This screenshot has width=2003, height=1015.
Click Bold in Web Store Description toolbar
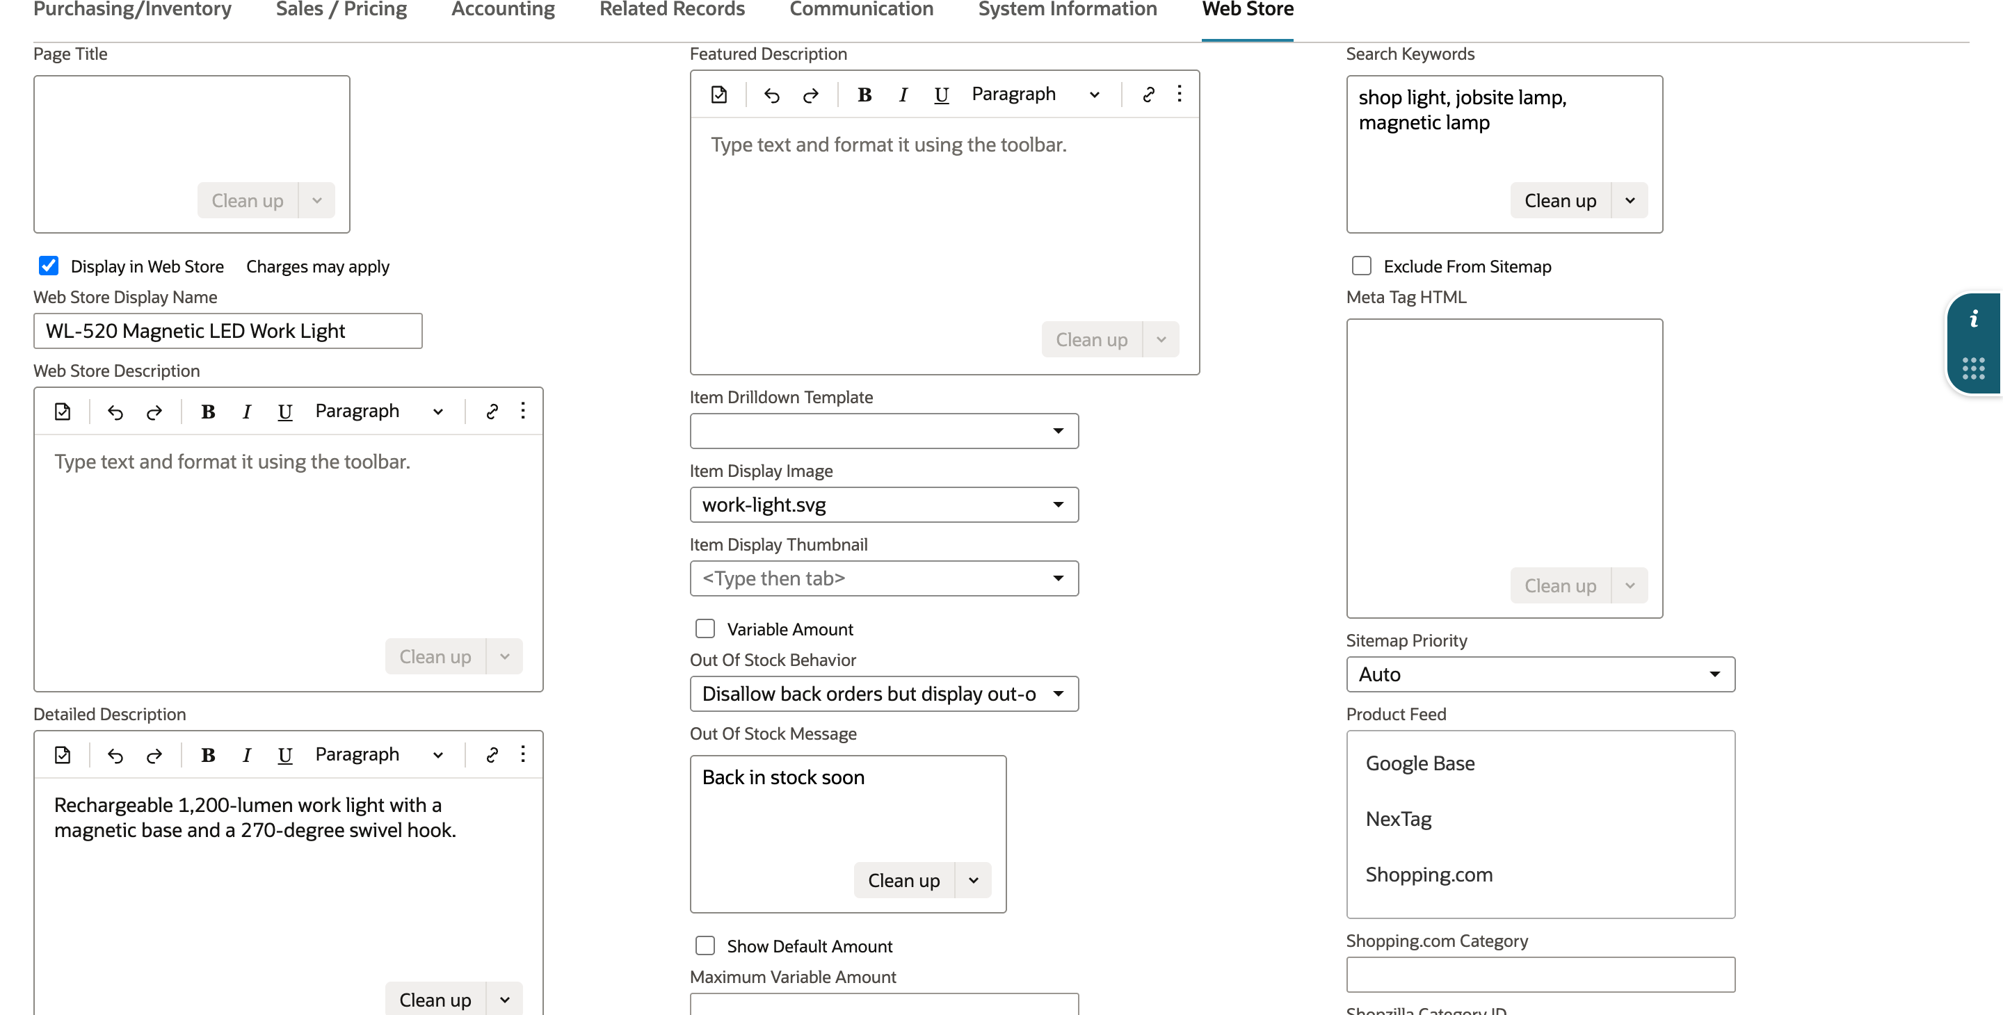(x=208, y=412)
